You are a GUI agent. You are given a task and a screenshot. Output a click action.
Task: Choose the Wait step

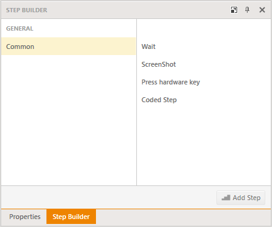[x=149, y=47]
